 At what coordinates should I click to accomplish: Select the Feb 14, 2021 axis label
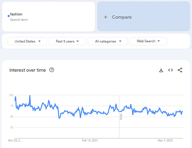click(x=90, y=141)
